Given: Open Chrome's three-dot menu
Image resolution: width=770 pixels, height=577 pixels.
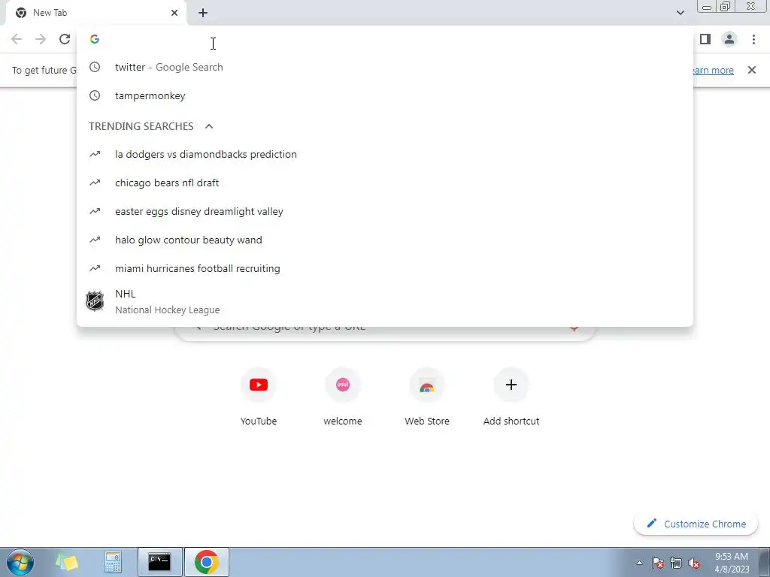Looking at the screenshot, I should [753, 39].
